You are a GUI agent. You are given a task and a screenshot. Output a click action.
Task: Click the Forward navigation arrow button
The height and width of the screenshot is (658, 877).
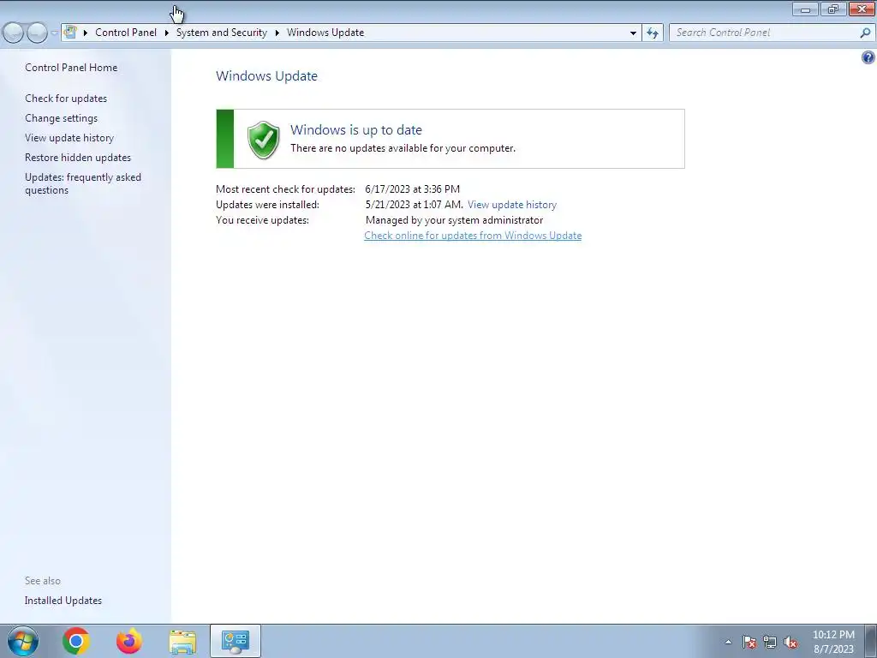click(x=37, y=33)
